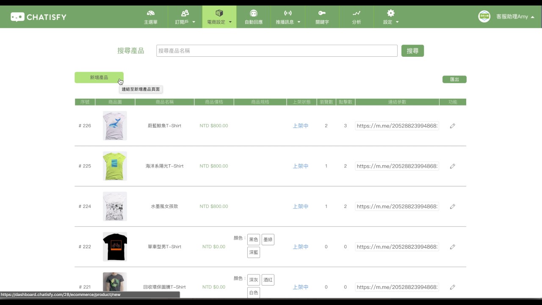Toggle 上架中 status for product #225
This screenshot has height=305, width=542.
[x=301, y=166]
